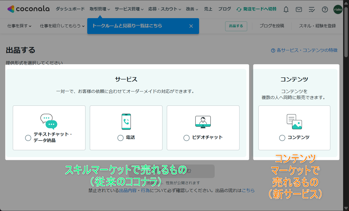Click the content document and image icon

point(294,122)
